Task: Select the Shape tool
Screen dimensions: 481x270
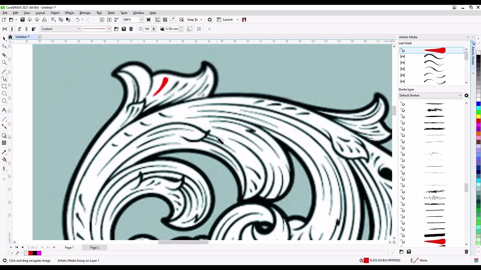Action: tap(4, 46)
